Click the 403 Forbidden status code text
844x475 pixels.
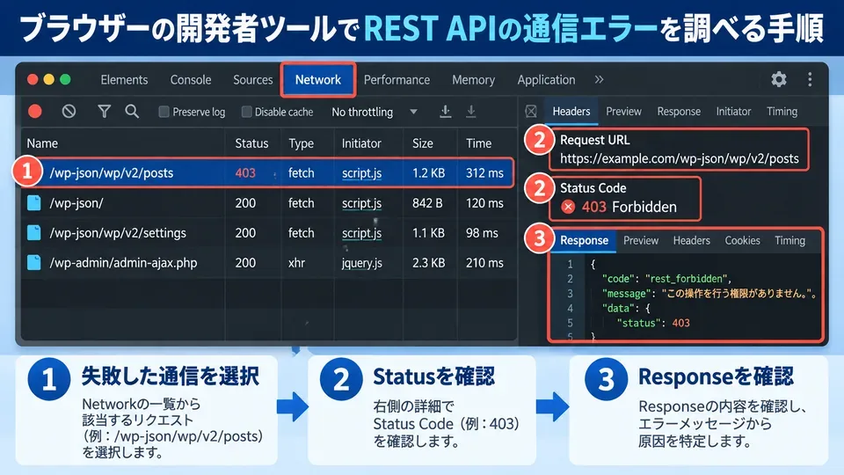629,207
